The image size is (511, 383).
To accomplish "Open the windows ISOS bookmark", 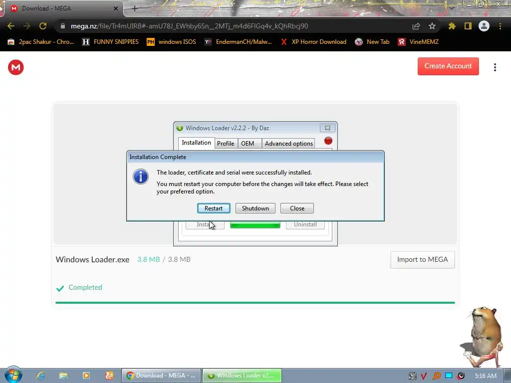I will pyautogui.click(x=172, y=42).
